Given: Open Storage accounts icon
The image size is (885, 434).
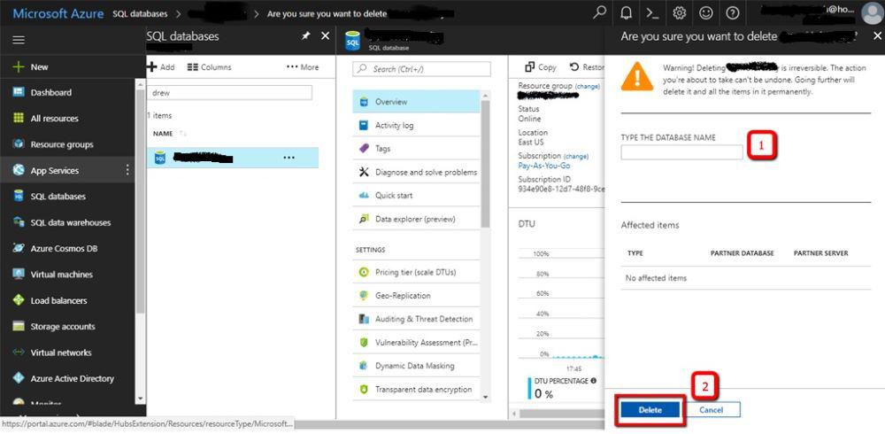Looking at the screenshot, I should [19, 326].
